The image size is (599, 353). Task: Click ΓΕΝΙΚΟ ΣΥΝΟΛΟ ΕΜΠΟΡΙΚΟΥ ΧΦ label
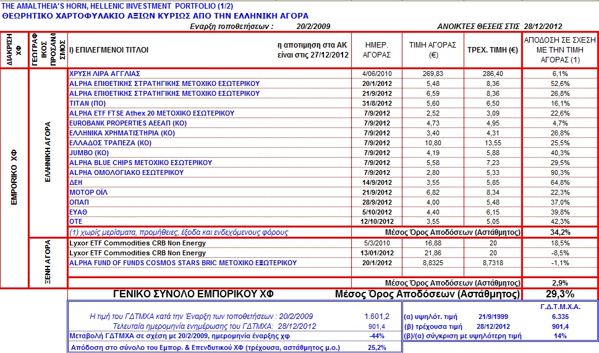click(193, 294)
